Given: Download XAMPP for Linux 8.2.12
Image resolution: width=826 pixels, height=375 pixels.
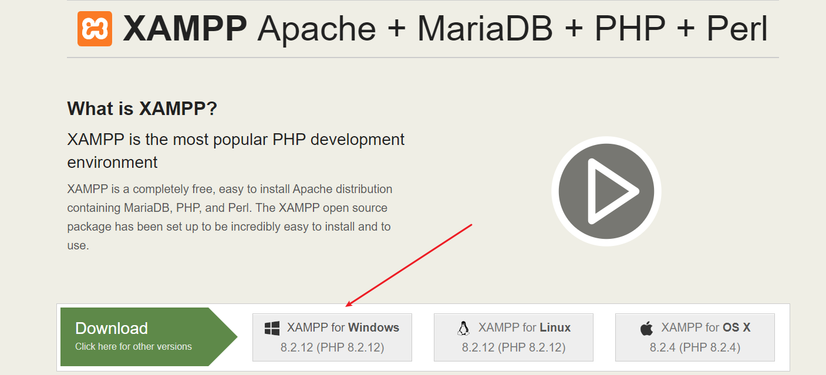Looking at the screenshot, I should pyautogui.click(x=514, y=337).
